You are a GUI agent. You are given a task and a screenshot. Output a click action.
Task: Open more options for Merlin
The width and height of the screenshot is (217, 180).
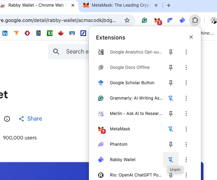pyautogui.click(x=186, y=114)
